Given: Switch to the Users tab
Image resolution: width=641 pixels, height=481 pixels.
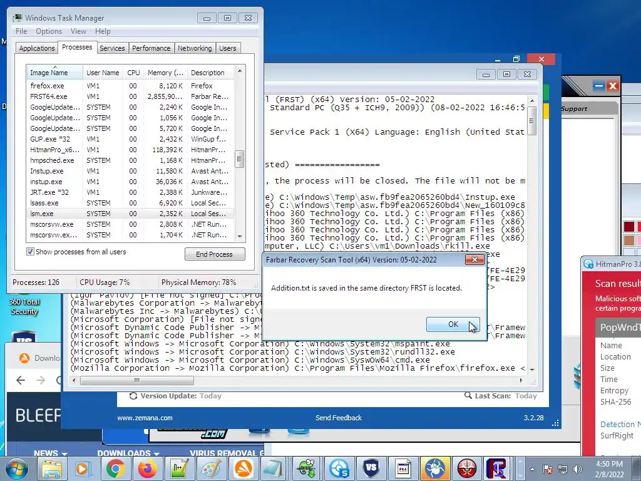Looking at the screenshot, I should pos(228,48).
